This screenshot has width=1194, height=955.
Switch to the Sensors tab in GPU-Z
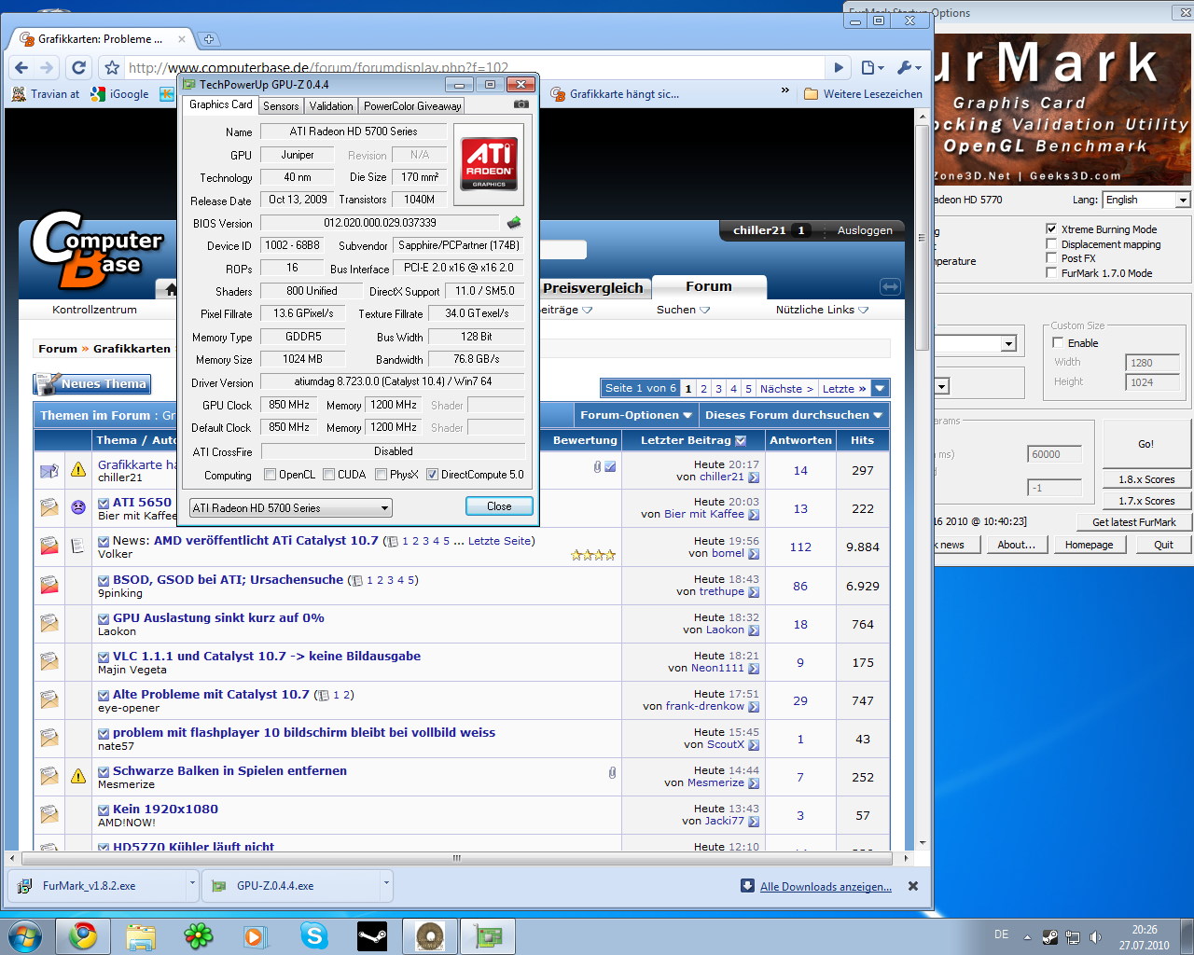[x=281, y=106]
